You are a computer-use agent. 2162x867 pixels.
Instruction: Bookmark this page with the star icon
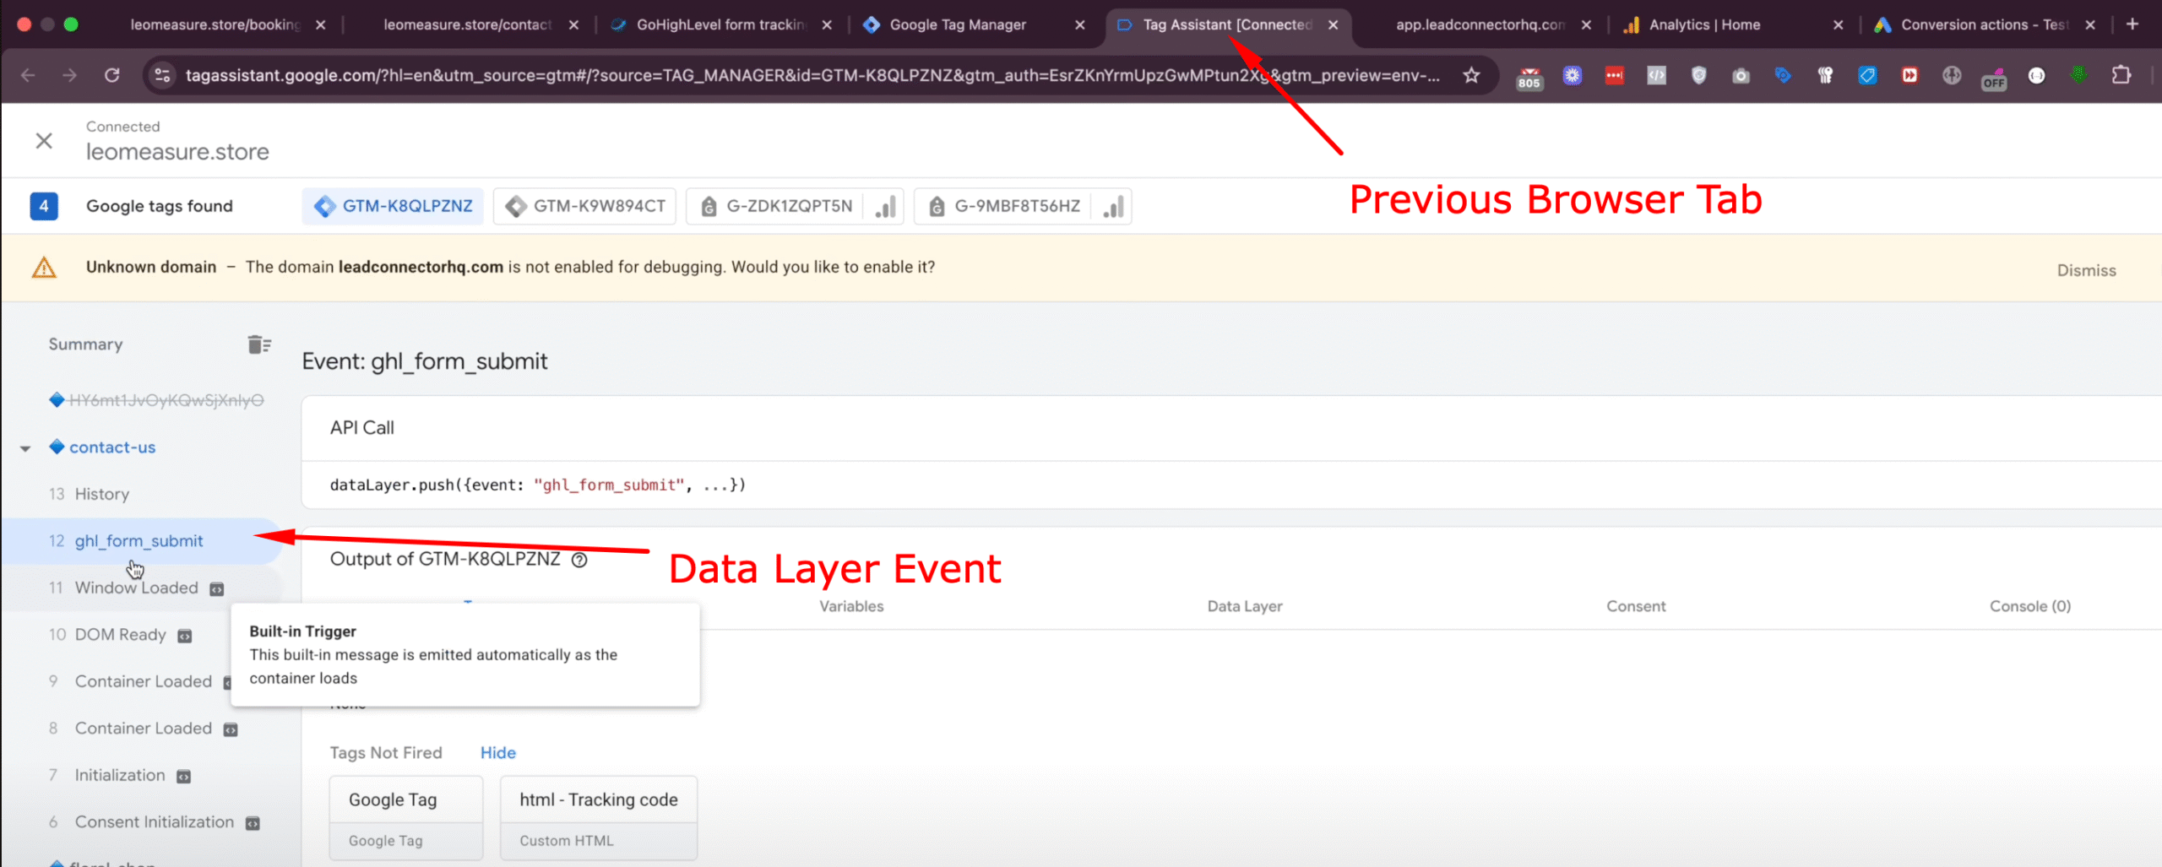[1471, 75]
